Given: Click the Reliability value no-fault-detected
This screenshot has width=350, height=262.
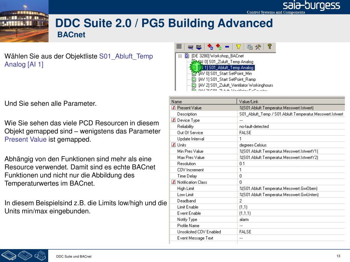Looking at the screenshot, I should pyautogui.click(x=254, y=126).
